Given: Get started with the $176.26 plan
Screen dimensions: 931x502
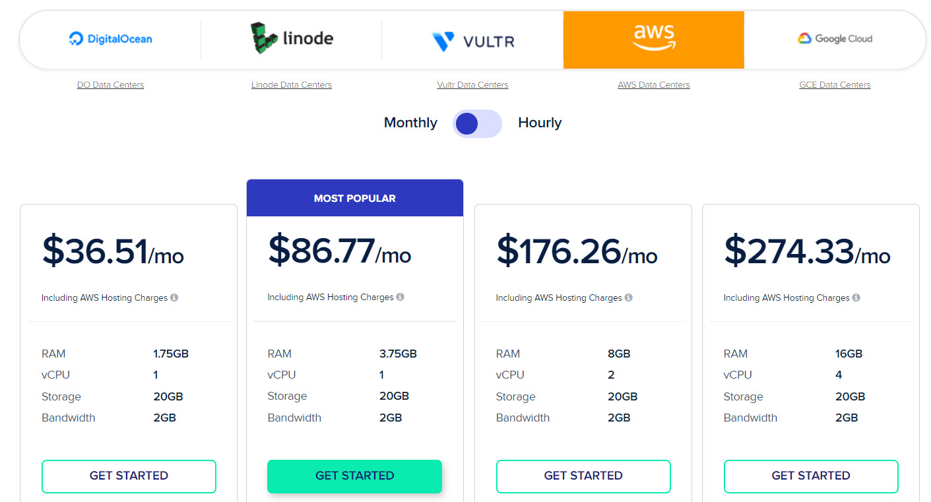Looking at the screenshot, I should (583, 476).
